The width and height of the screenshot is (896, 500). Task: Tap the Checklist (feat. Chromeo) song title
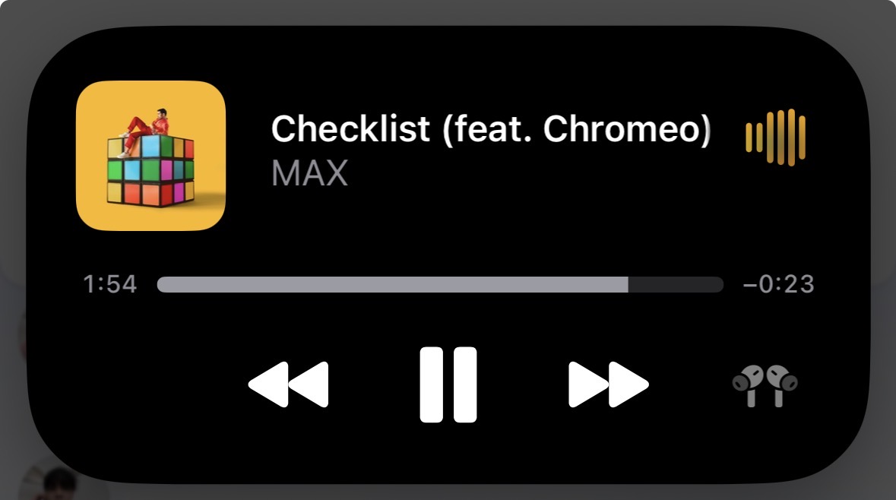[x=491, y=128]
